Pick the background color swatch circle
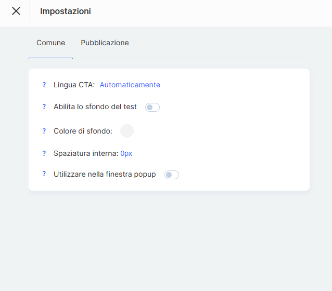 click(127, 131)
